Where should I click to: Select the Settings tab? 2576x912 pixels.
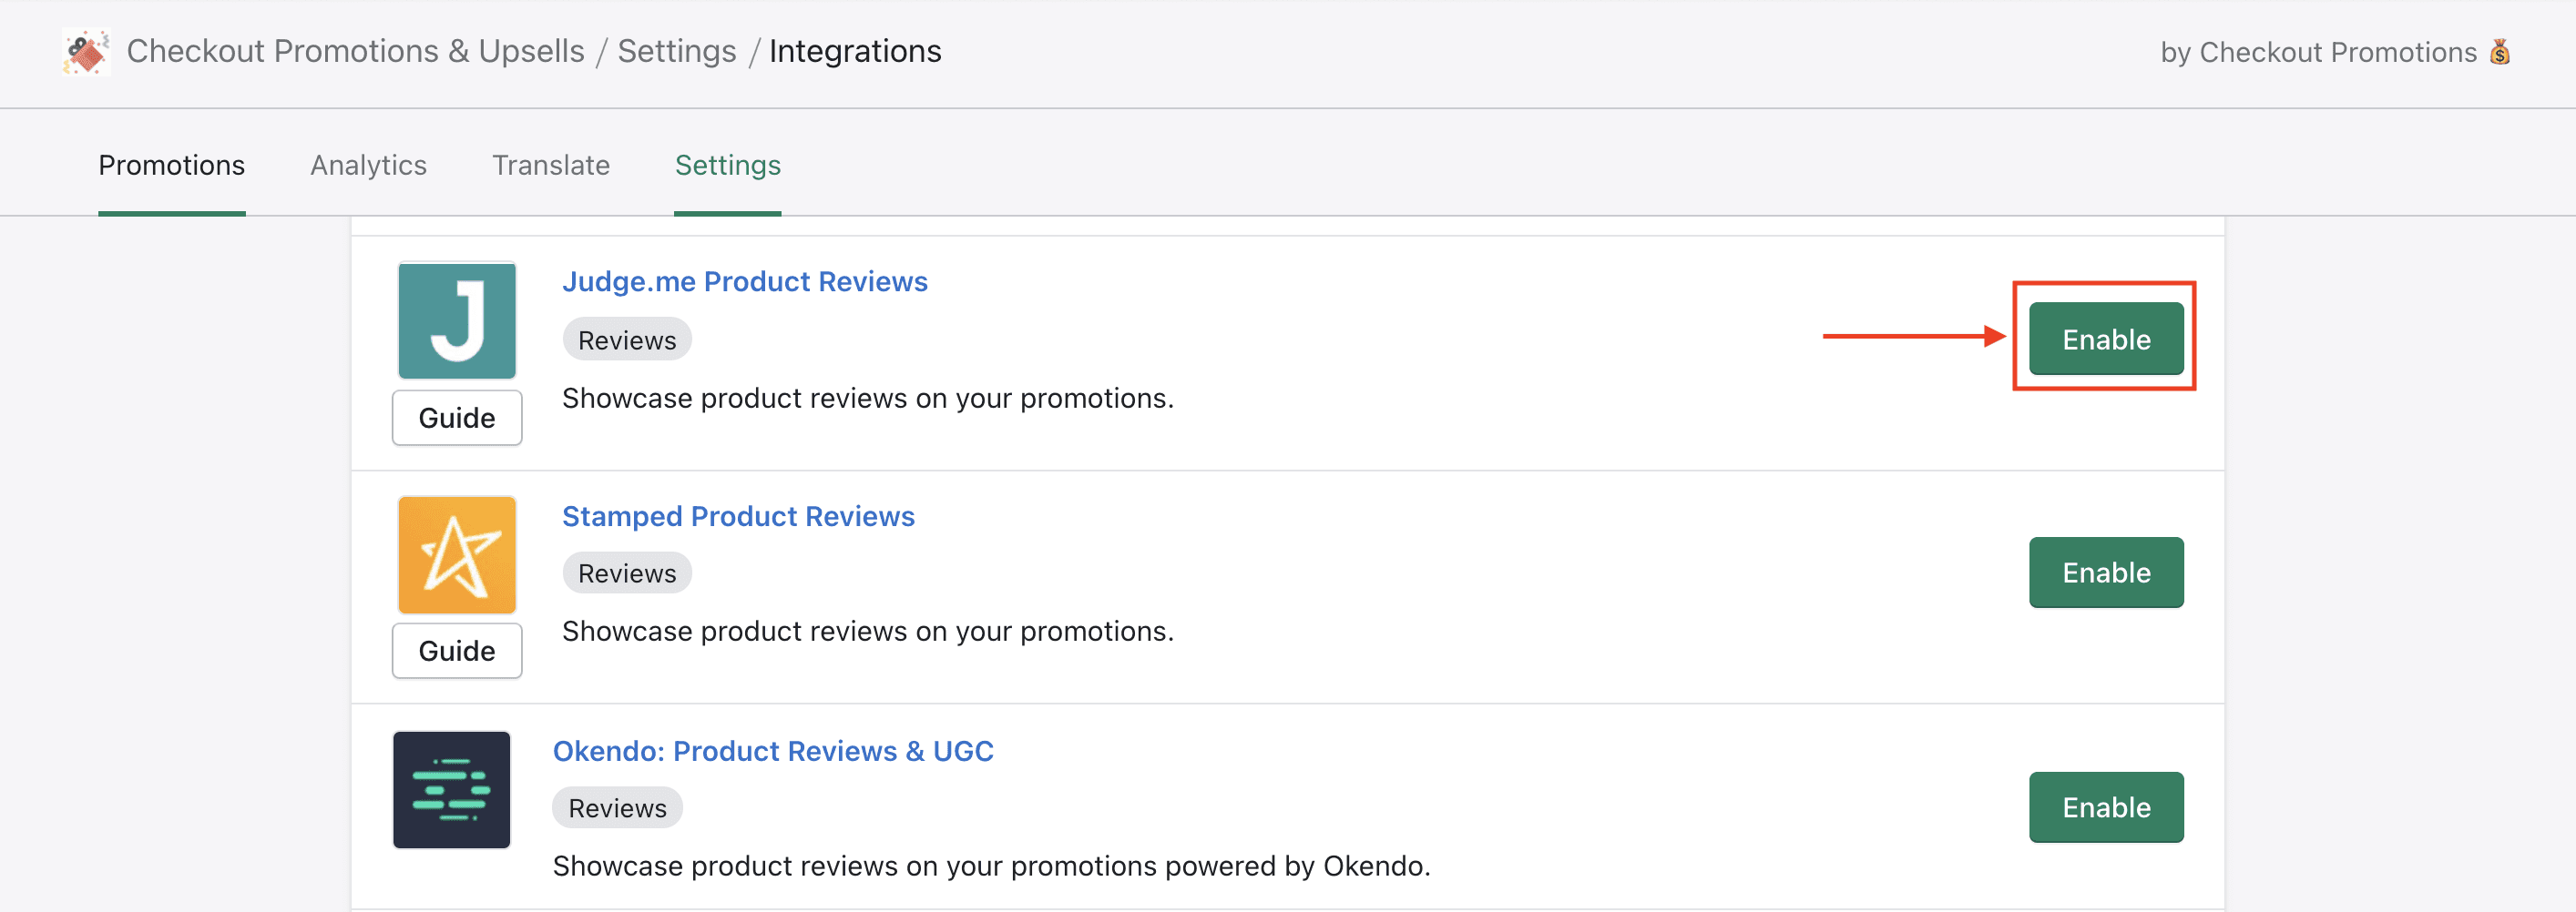727,165
